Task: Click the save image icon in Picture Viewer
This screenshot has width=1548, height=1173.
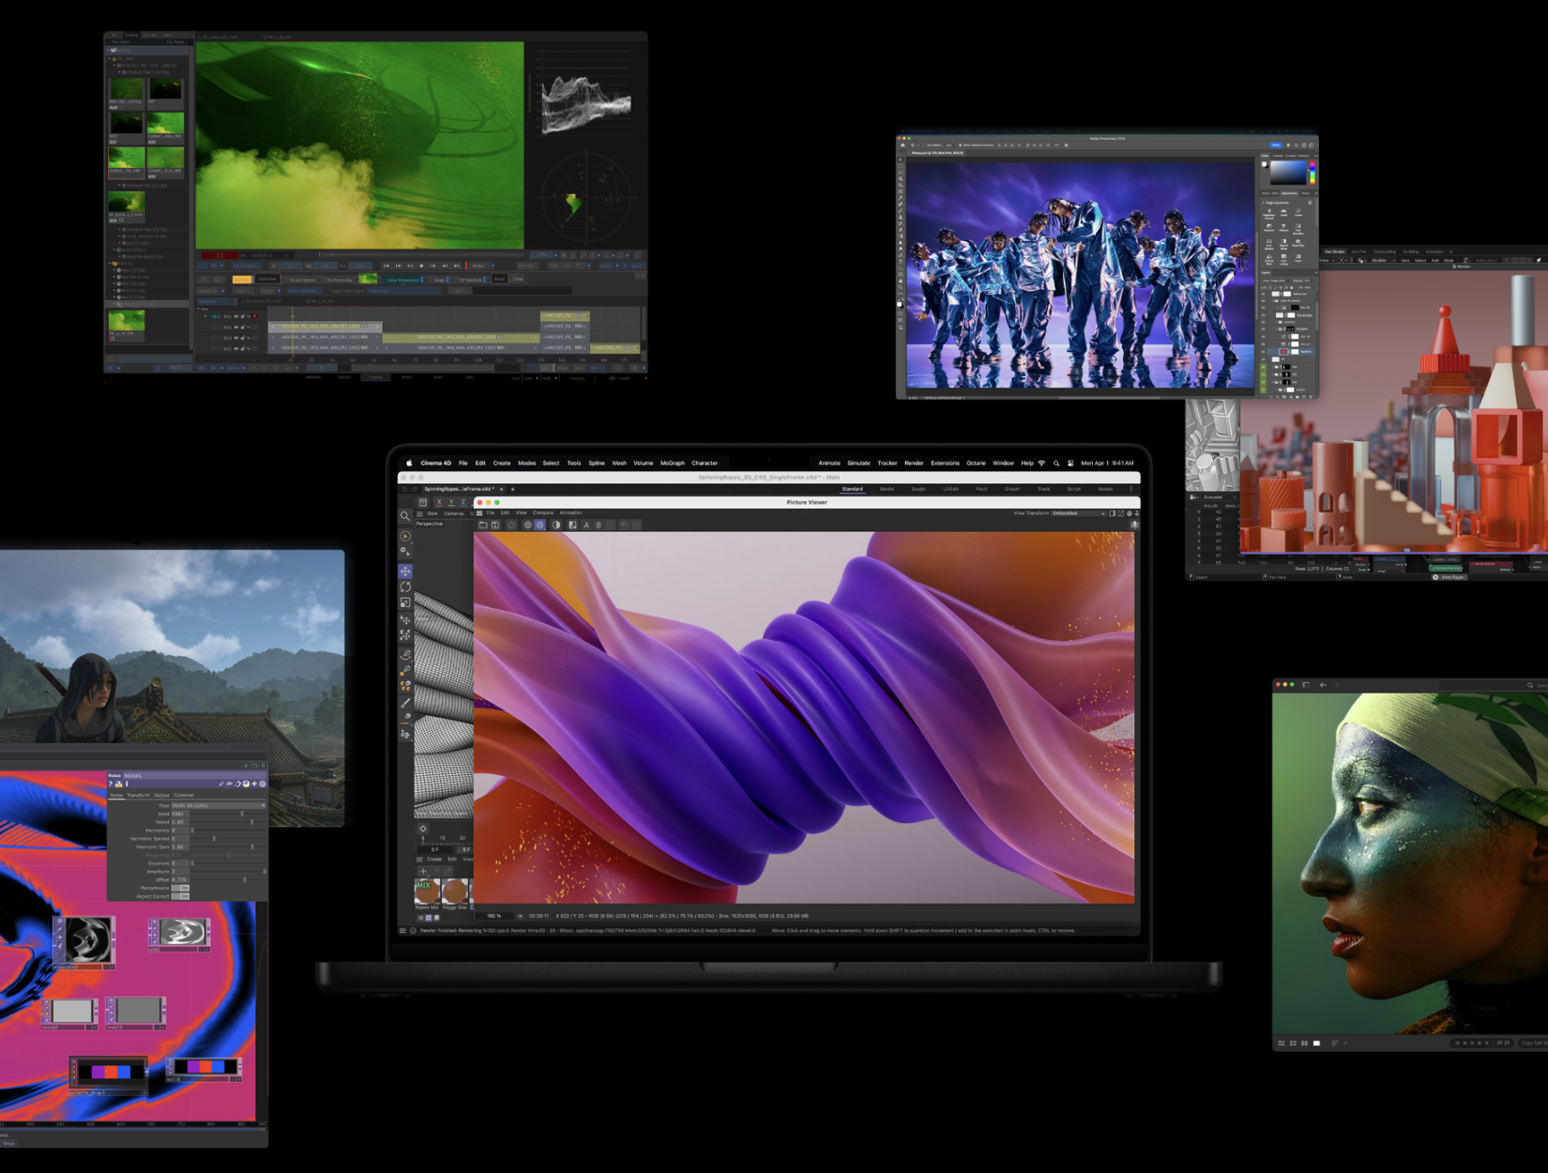Action: pos(495,526)
